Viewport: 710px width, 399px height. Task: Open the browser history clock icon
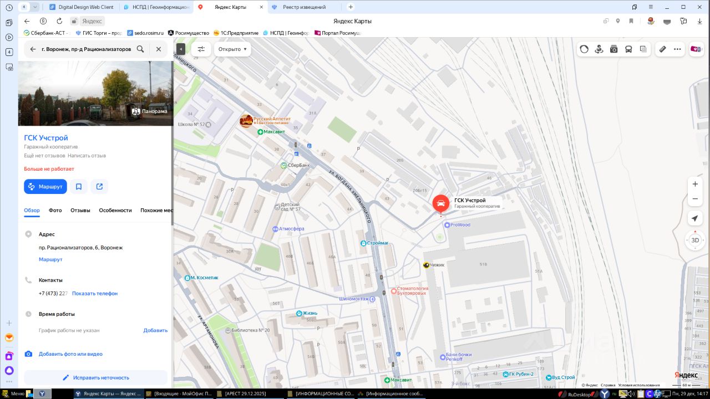point(9,7)
